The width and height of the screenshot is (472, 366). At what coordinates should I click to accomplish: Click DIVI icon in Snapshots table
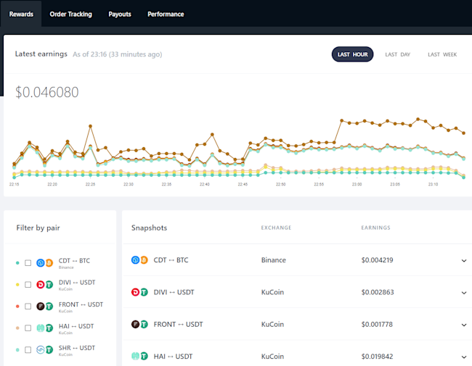click(x=136, y=292)
